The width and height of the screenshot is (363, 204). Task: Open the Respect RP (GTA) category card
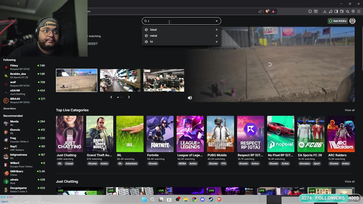point(250,134)
